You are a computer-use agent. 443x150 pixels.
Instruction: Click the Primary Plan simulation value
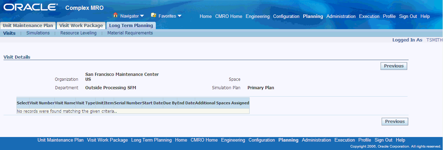(x=261, y=88)
